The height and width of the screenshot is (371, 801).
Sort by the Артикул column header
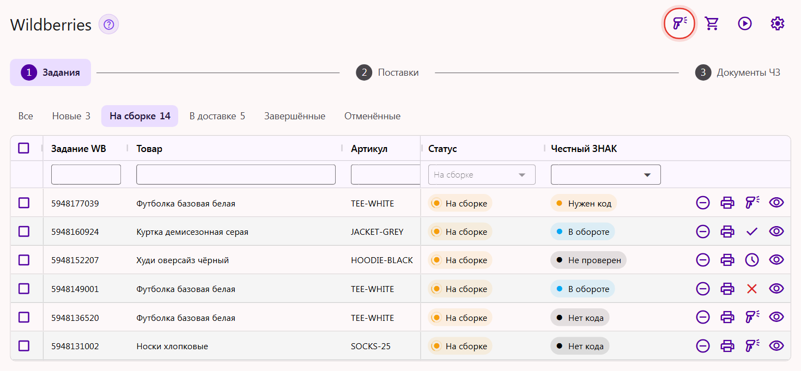click(369, 149)
